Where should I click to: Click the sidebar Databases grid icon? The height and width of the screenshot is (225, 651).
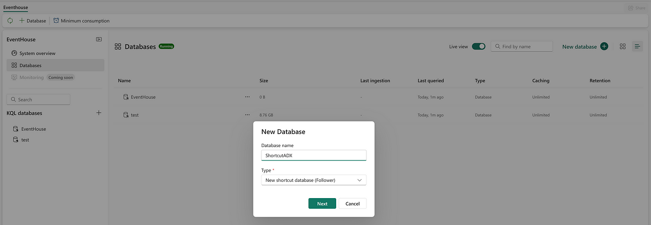pyautogui.click(x=14, y=65)
